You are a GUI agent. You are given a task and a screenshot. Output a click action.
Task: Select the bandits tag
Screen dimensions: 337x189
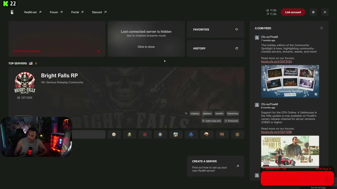219,113
